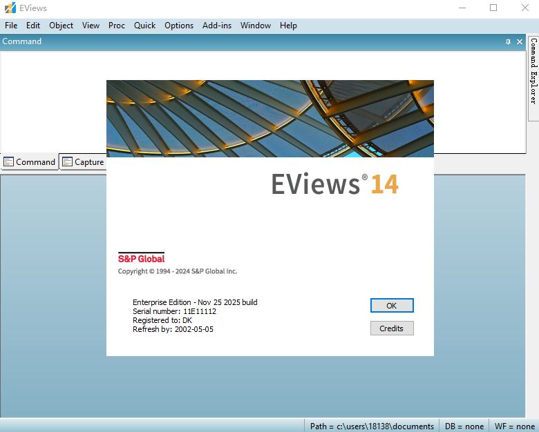Click the Serial number: 11E11112 text

pos(175,311)
